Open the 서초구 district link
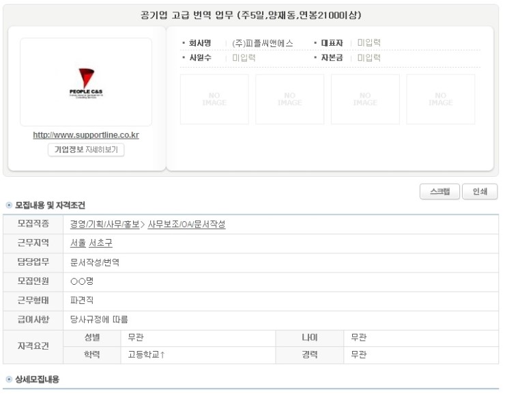 click(100, 243)
